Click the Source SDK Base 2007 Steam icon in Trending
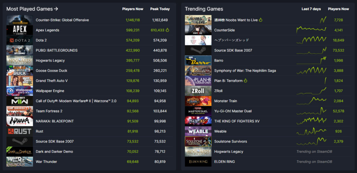This screenshot has width=357, height=173. [198, 50]
